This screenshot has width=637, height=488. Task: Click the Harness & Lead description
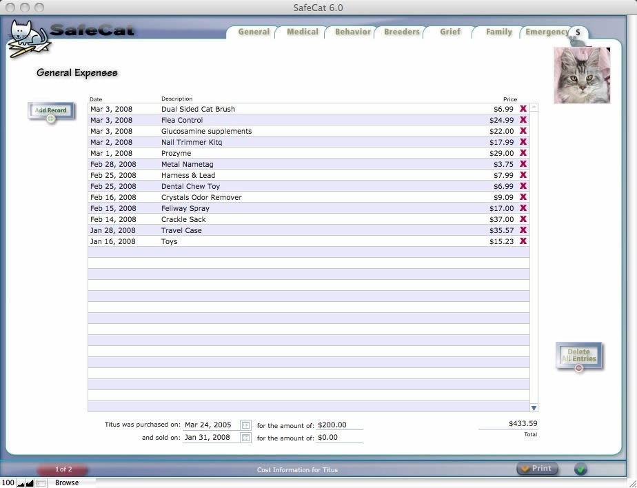(188, 175)
